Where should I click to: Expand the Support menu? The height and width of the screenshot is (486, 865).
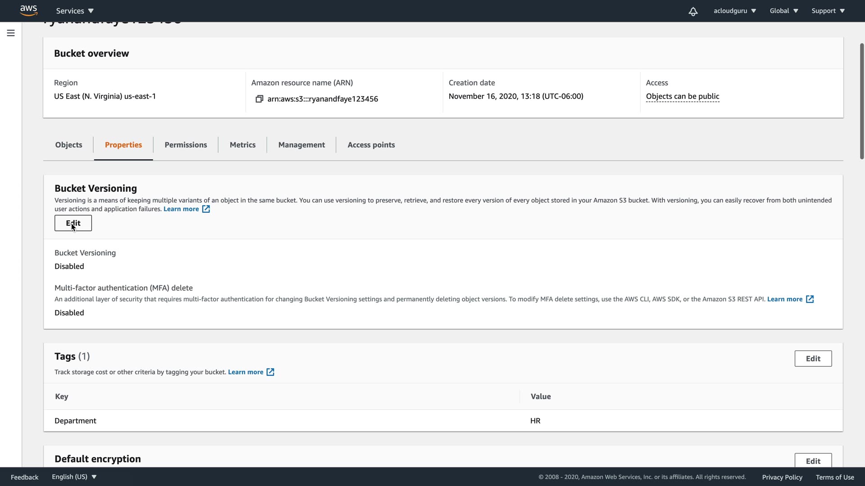coord(828,11)
